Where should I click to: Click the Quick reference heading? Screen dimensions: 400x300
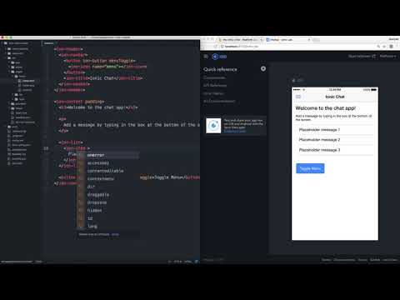click(220, 69)
